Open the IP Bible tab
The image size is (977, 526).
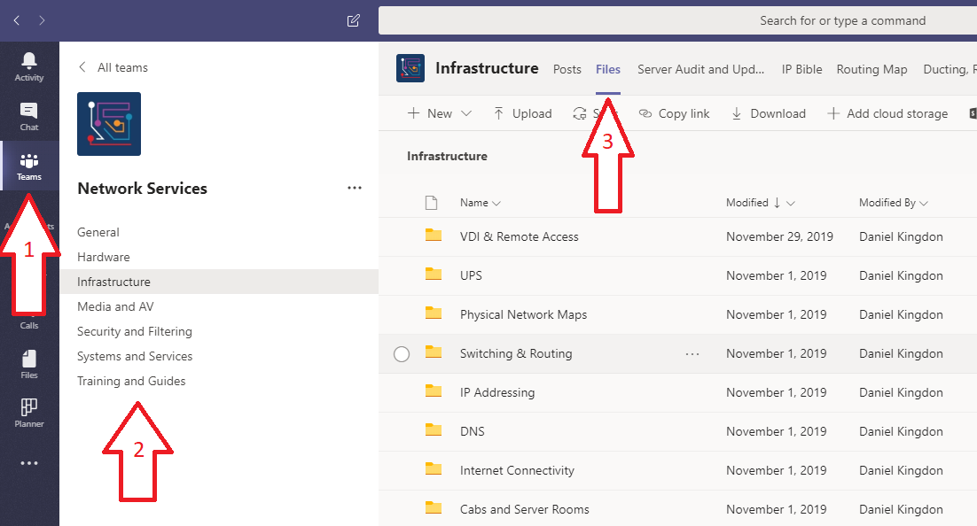802,69
